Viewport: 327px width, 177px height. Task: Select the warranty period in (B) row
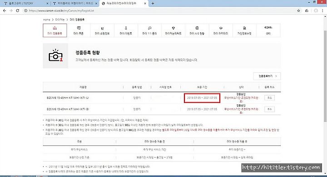(x=202, y=109)
